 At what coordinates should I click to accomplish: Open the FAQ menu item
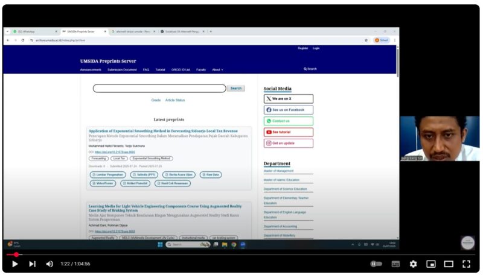146,70
